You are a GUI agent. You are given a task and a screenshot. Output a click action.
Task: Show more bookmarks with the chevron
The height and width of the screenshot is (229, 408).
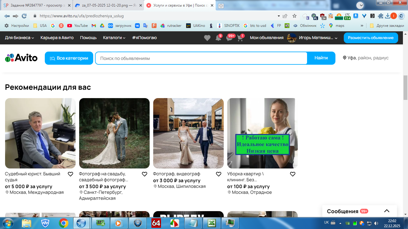pyautogui.click(x=362, y=26)
